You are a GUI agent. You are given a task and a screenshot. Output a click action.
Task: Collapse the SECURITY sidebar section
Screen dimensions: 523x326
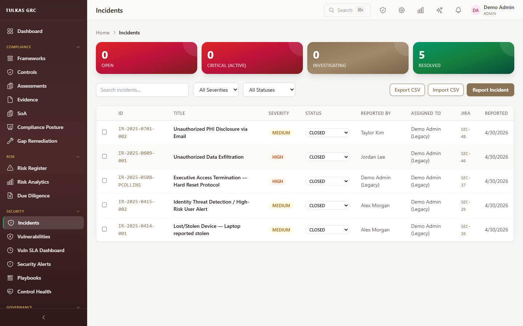point(44,212)
